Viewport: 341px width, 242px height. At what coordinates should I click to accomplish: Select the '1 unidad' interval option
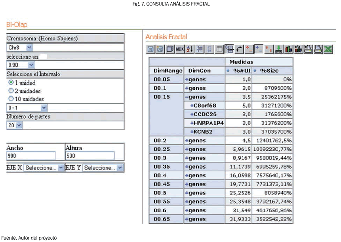(11, 83)
